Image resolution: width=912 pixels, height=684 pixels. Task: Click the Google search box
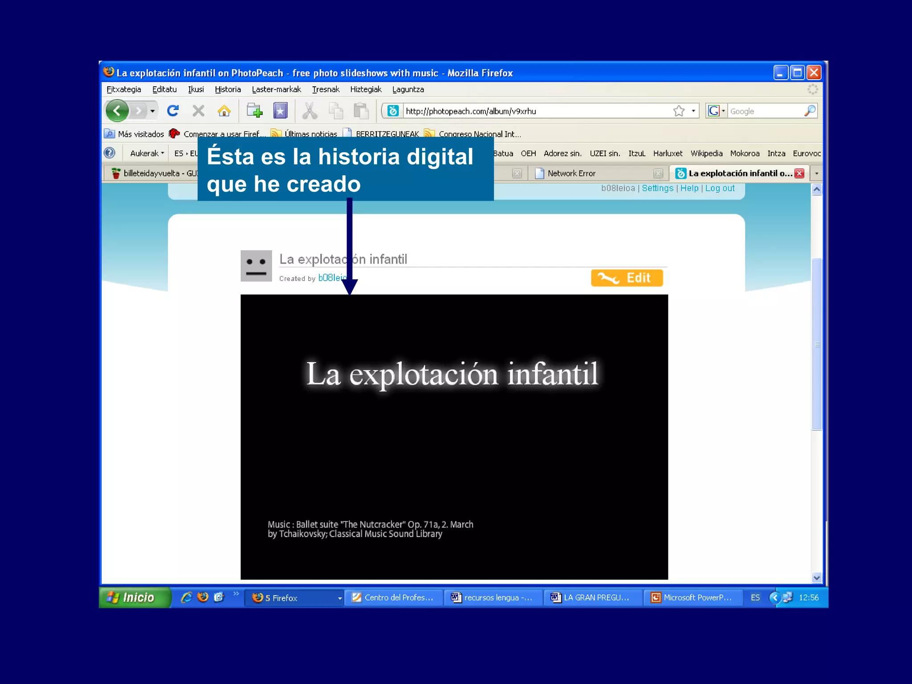point(765,111)
